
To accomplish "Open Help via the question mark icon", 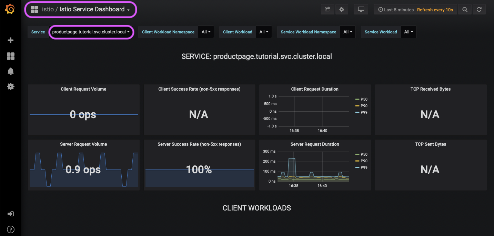I will coord(10,229).
